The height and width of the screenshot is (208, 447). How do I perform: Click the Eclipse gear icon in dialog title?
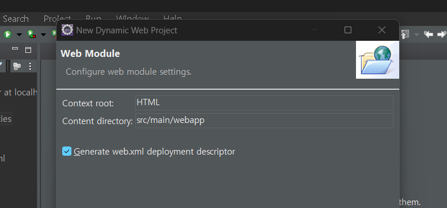click(x=67, y=30)
